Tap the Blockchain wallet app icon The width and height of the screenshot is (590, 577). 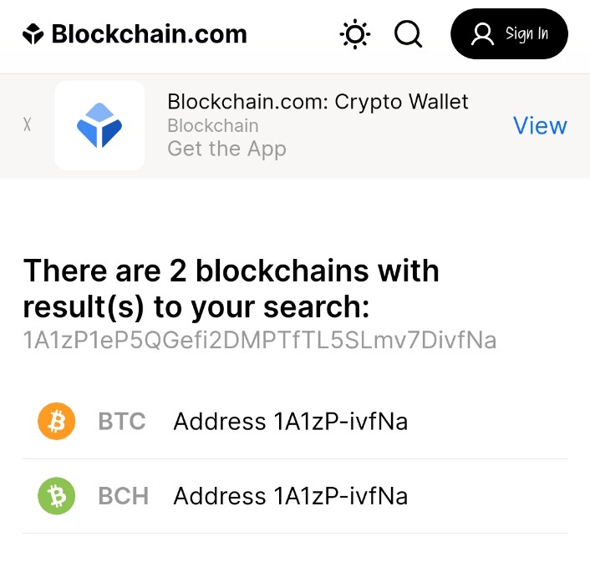click(x=99, y=125)
